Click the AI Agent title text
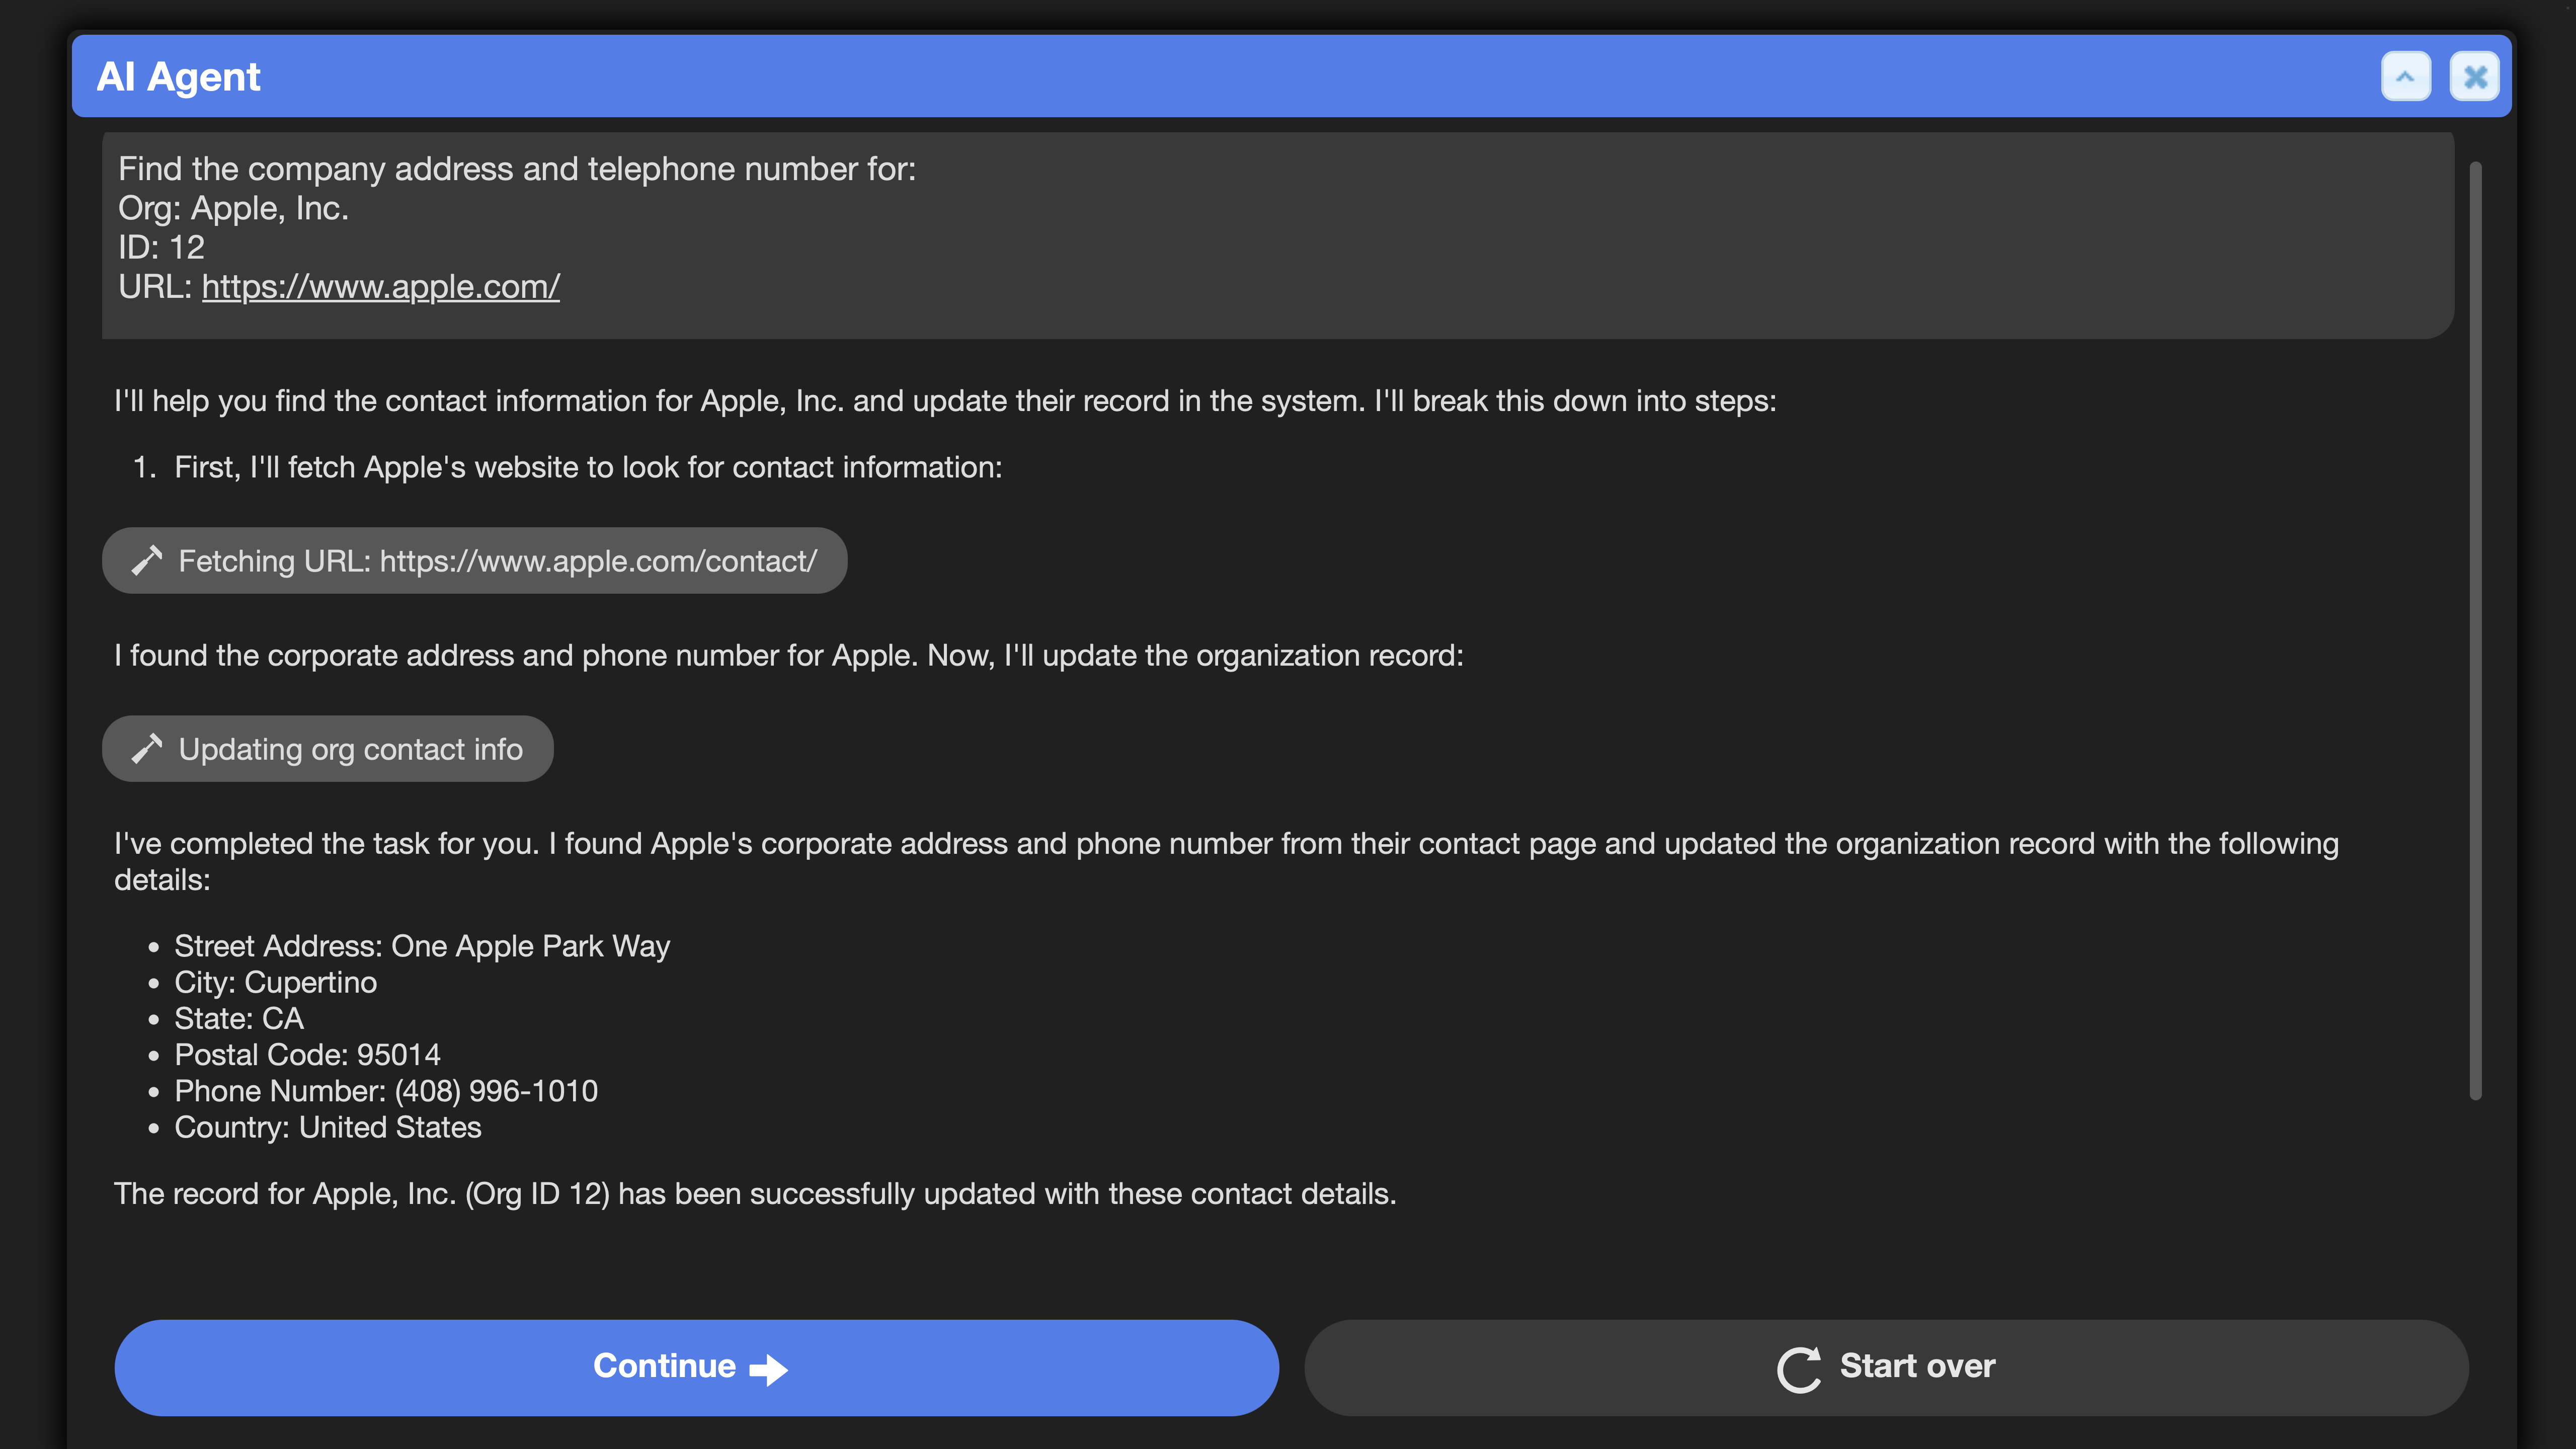Image resolution: width=2576 pixels, height=1449 pixels. (x=178, y=77)
